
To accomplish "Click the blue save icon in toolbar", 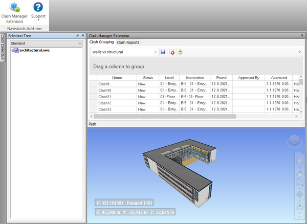I will [163, 52].
